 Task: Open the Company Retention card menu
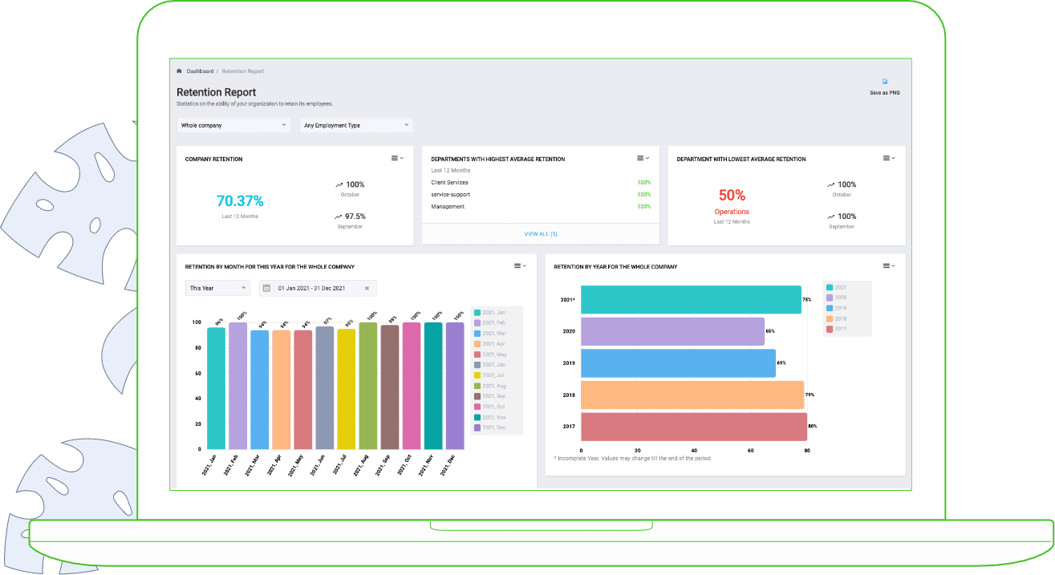397,158
